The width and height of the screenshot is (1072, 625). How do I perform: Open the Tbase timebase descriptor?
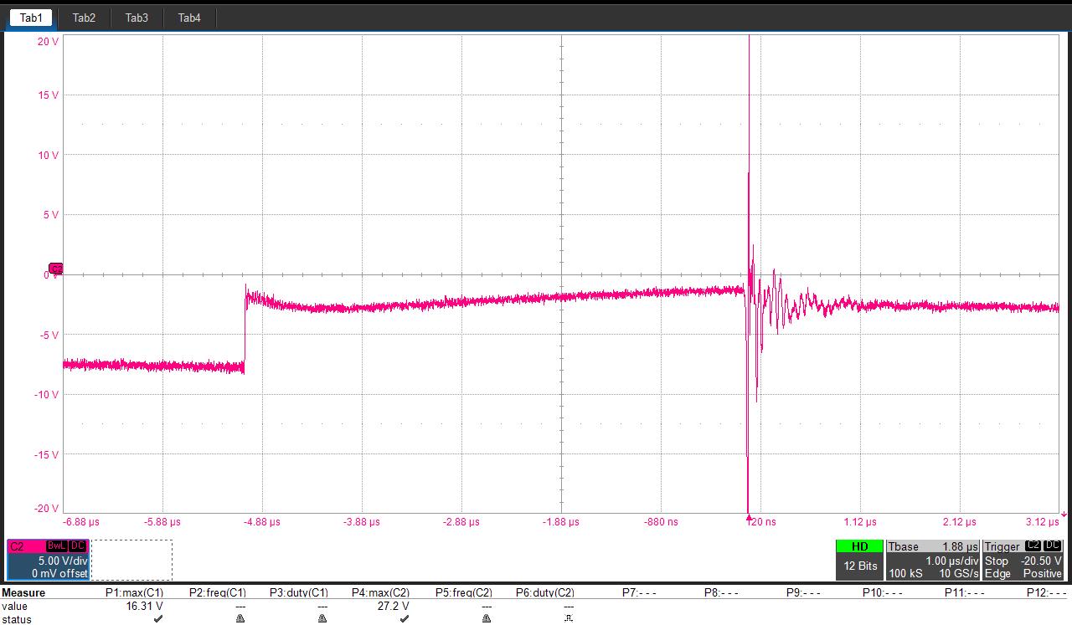[933, 560]
